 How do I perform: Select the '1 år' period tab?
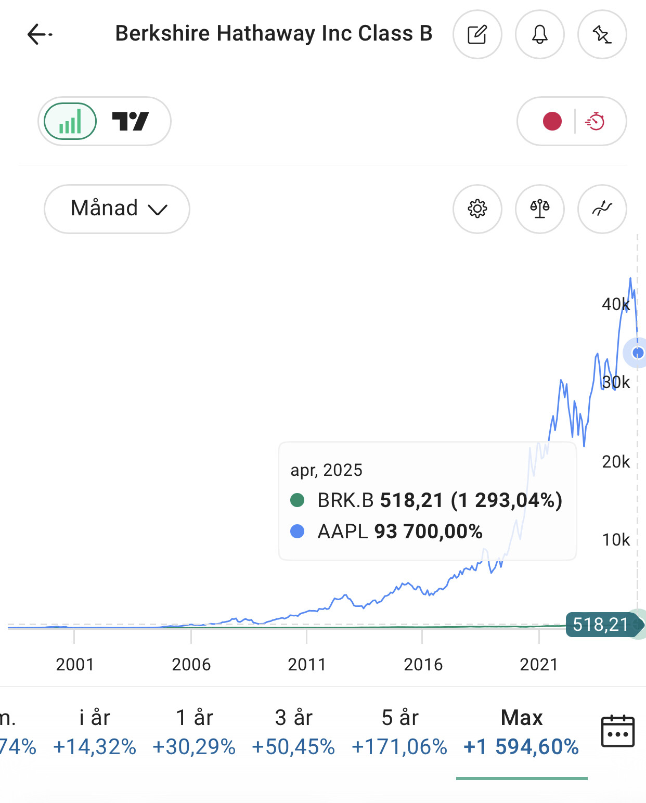point(194,732)
